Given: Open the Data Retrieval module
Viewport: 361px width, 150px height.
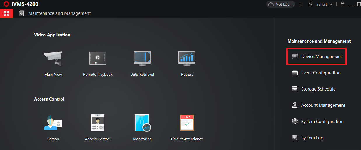Looking at the screenshot, I should [x=142, y=58].
